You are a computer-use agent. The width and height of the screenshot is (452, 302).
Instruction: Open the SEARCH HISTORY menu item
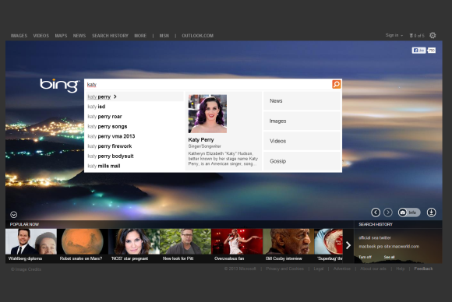[110, 36]
